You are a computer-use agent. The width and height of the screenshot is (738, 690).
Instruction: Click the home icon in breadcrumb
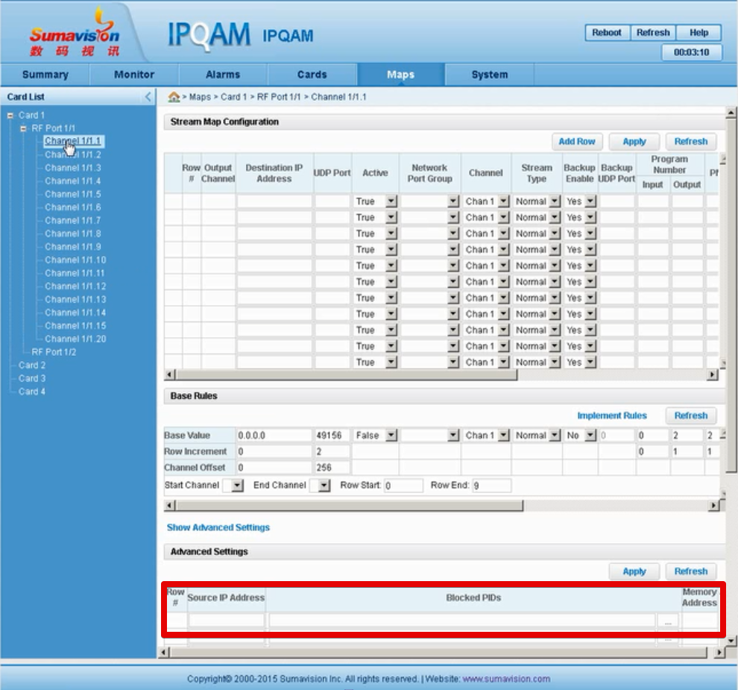(x=174, y=97)
